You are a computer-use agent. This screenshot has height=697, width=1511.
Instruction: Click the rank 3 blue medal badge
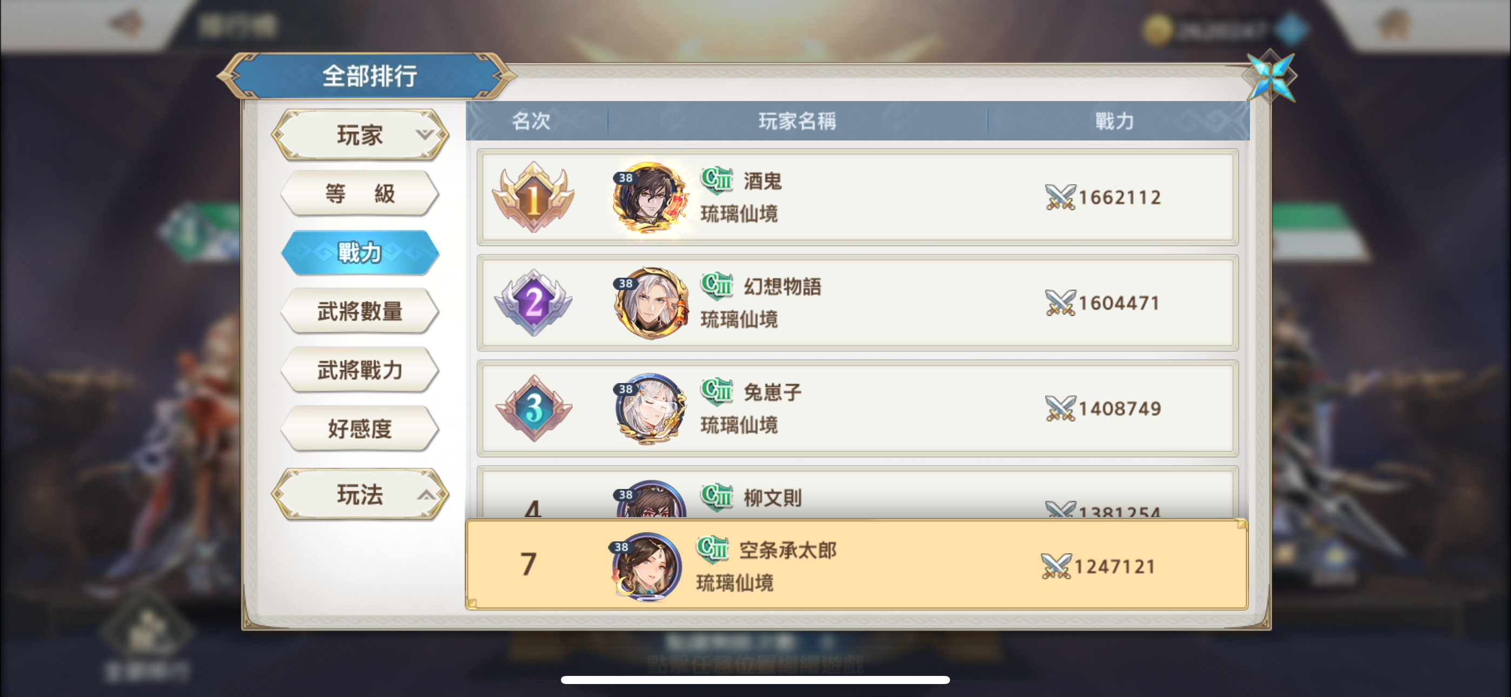click(533, 408)
